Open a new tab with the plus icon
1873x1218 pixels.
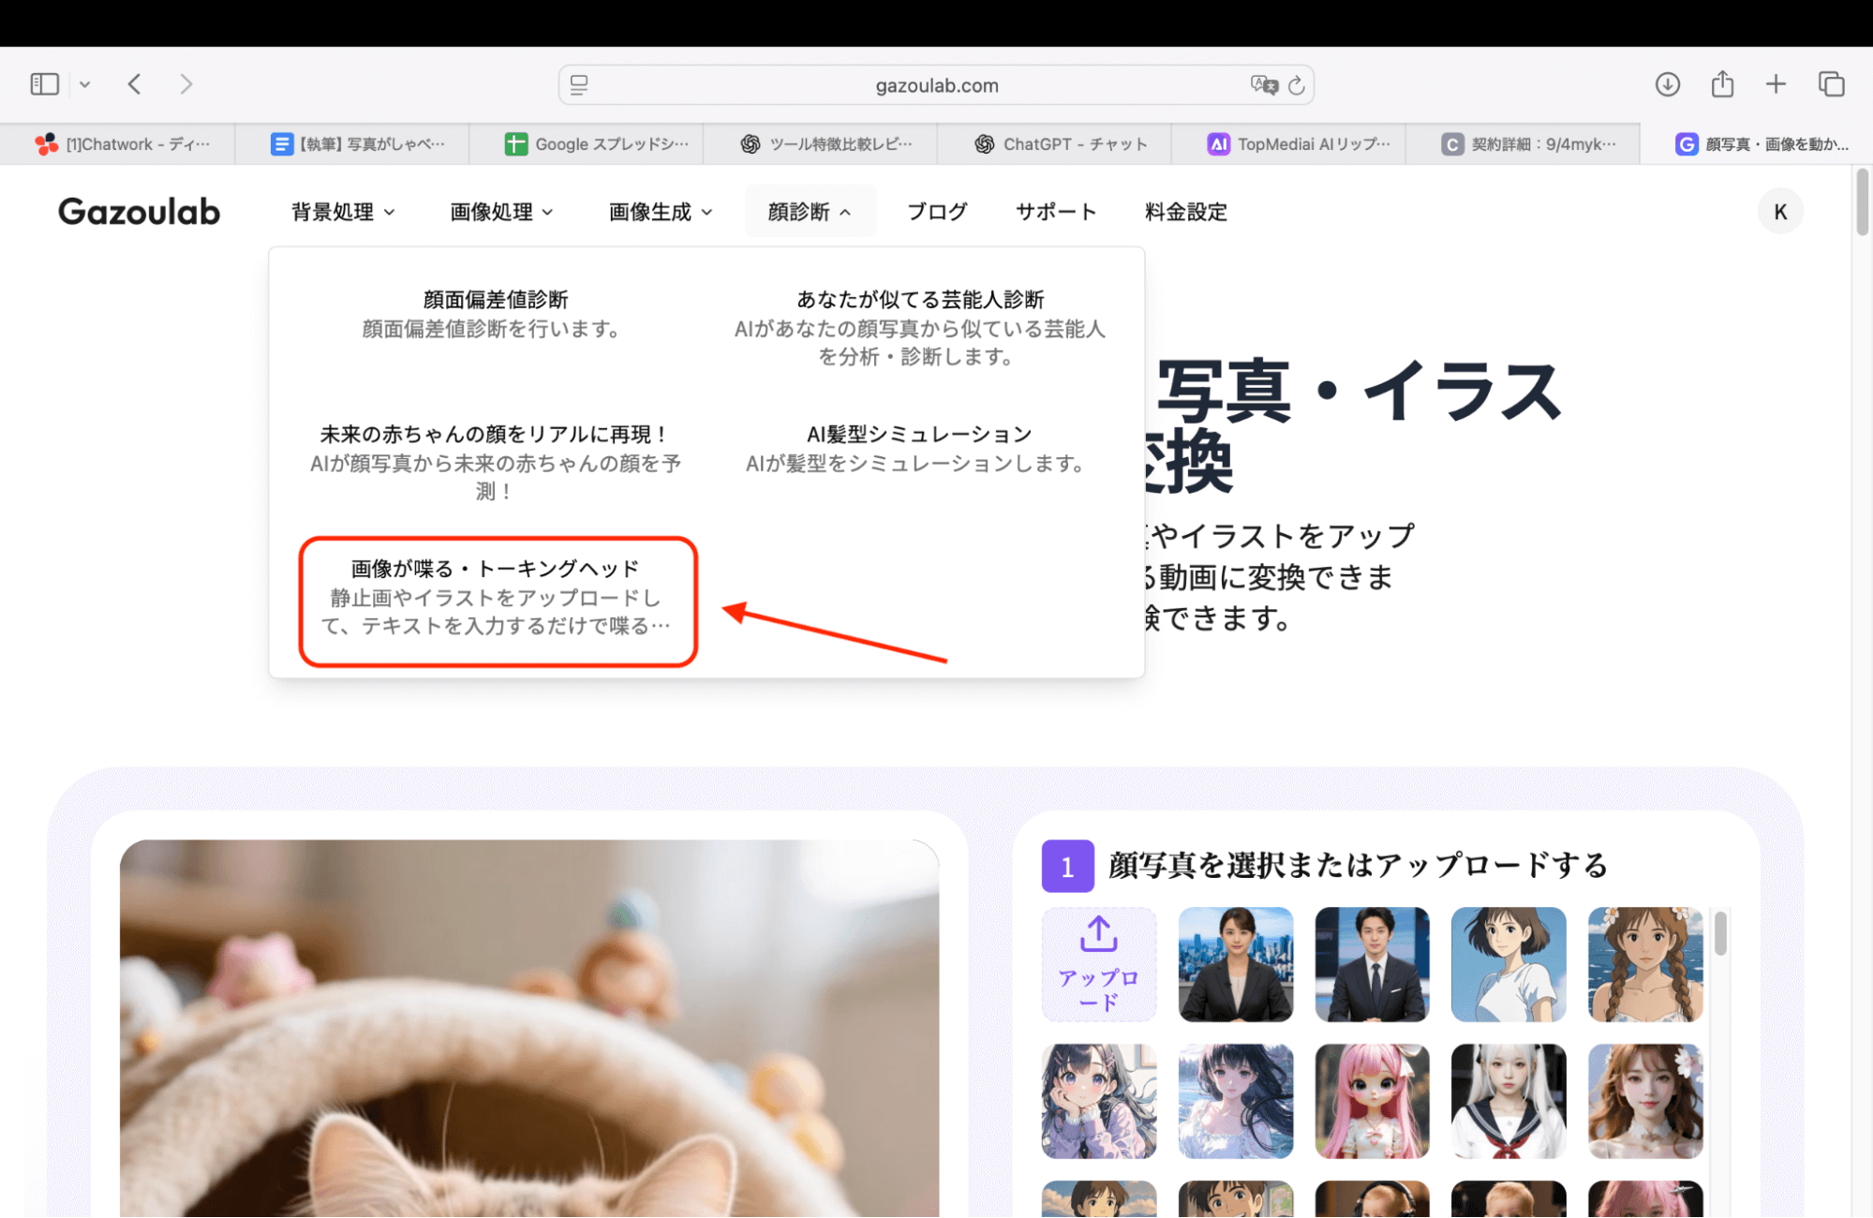point(1775,83)
